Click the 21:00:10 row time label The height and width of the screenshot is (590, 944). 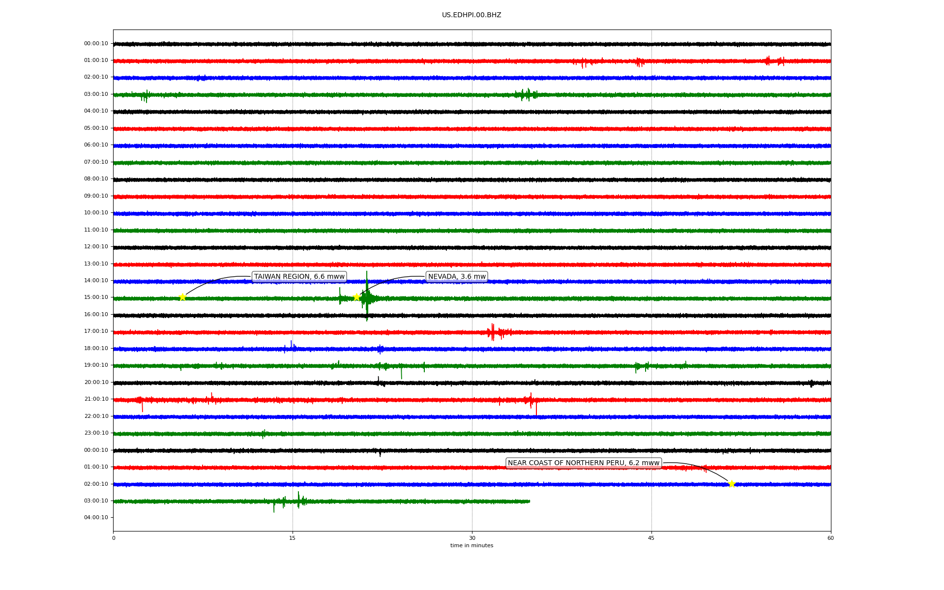[96, 399]
